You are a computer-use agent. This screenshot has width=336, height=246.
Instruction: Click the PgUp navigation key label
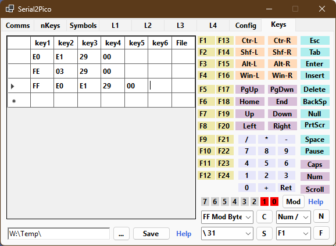[x=249, y=90]
